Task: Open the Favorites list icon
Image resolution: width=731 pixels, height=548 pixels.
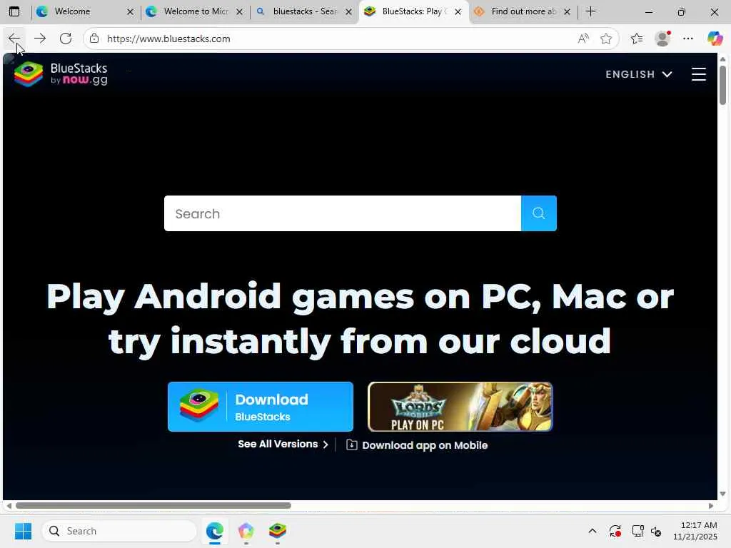Action: (637, 39)
